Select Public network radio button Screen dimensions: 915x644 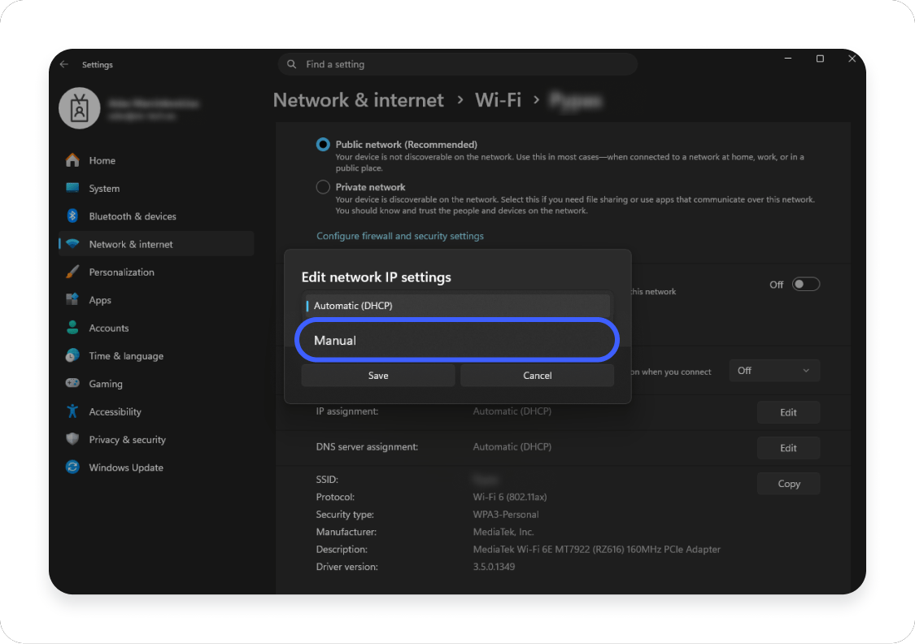(x=323, y=144)
